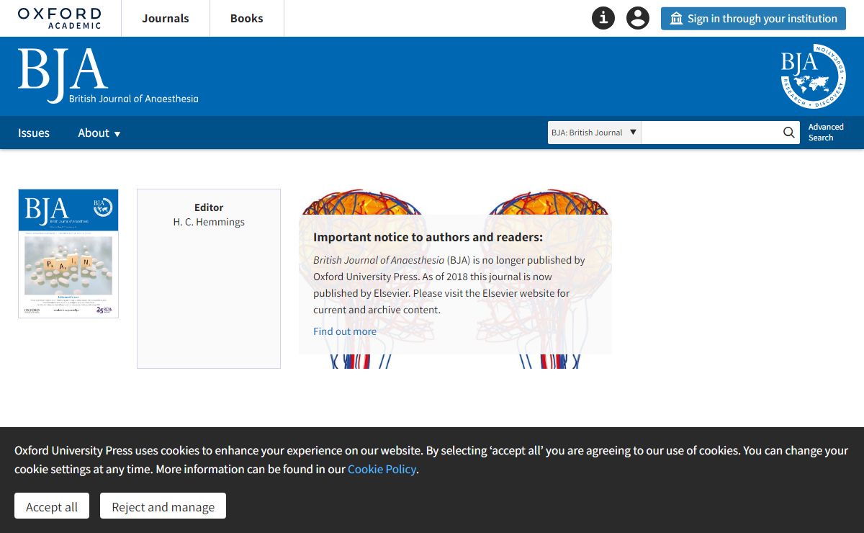
Task: Open the BJA journal cover thumbnail
Action: click(68, 254)
